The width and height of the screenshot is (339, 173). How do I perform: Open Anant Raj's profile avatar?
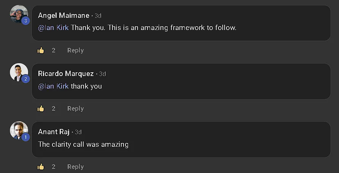(19, 130)
